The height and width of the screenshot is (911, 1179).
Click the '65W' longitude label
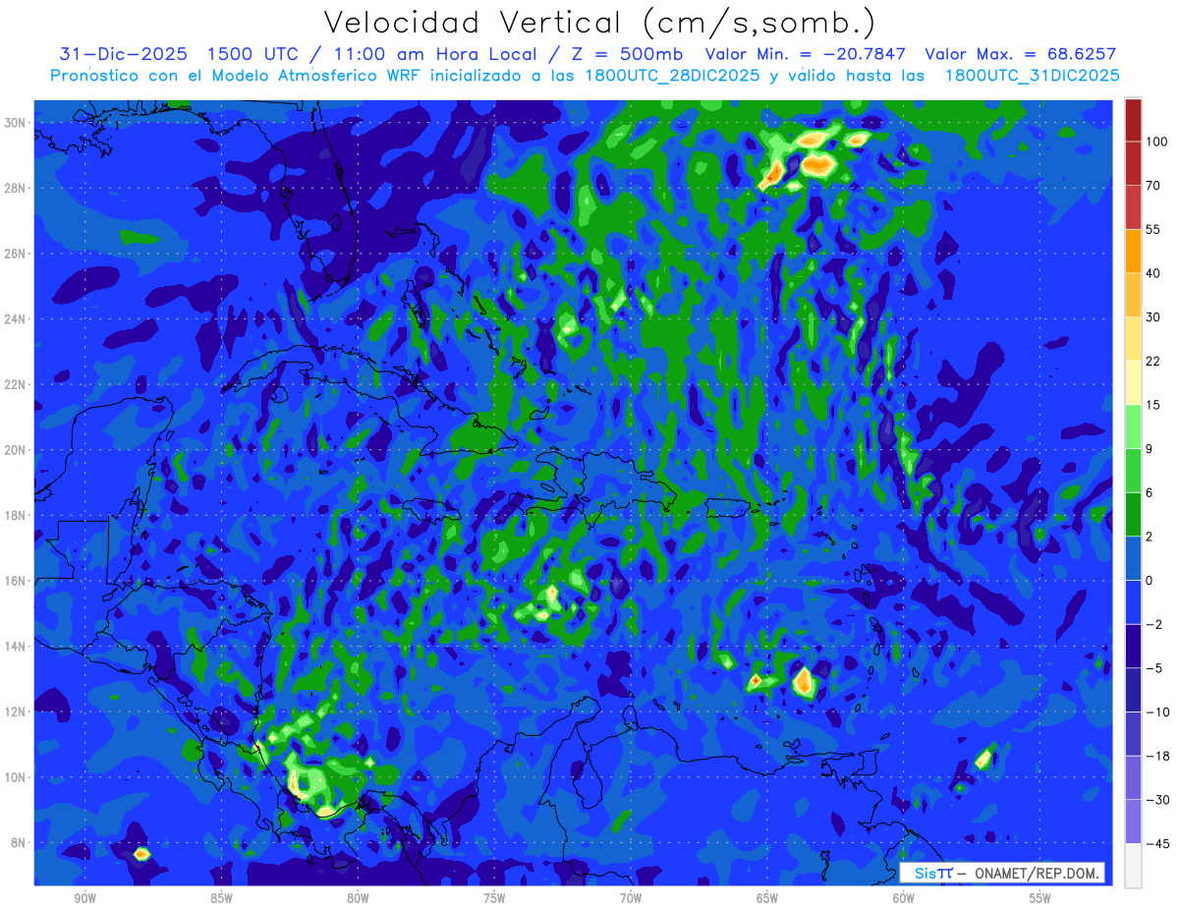[767, 898]
